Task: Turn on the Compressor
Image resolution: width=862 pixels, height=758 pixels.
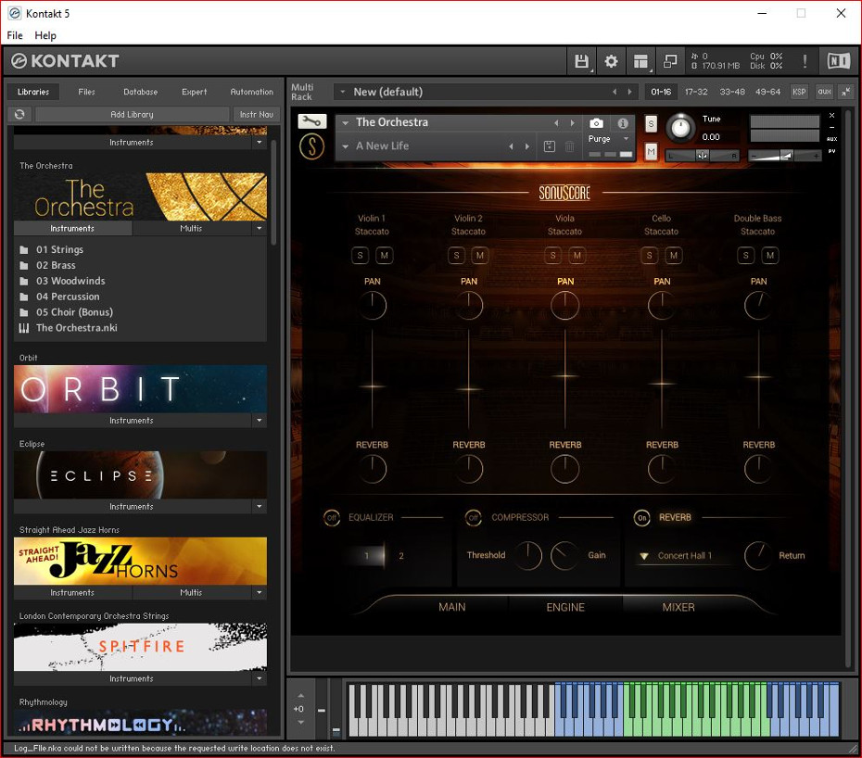Action: point(474,518)
